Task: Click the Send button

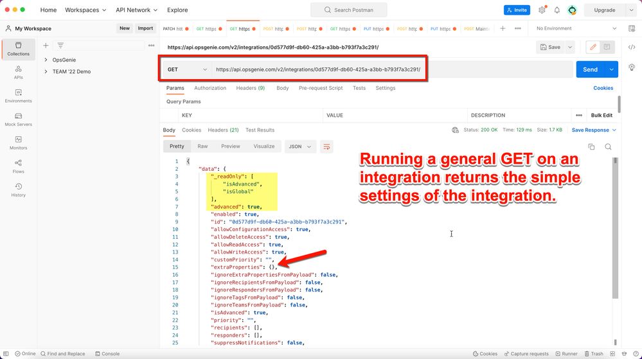Action: [591, 69]
